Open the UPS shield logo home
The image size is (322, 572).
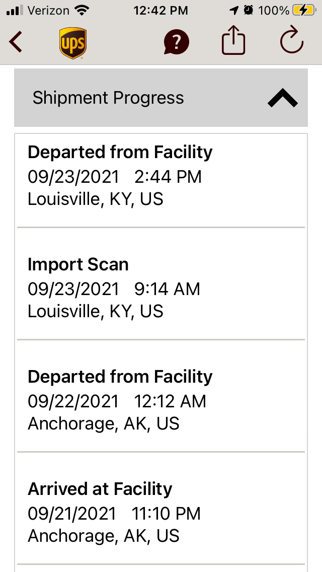(x=73, y=43)
